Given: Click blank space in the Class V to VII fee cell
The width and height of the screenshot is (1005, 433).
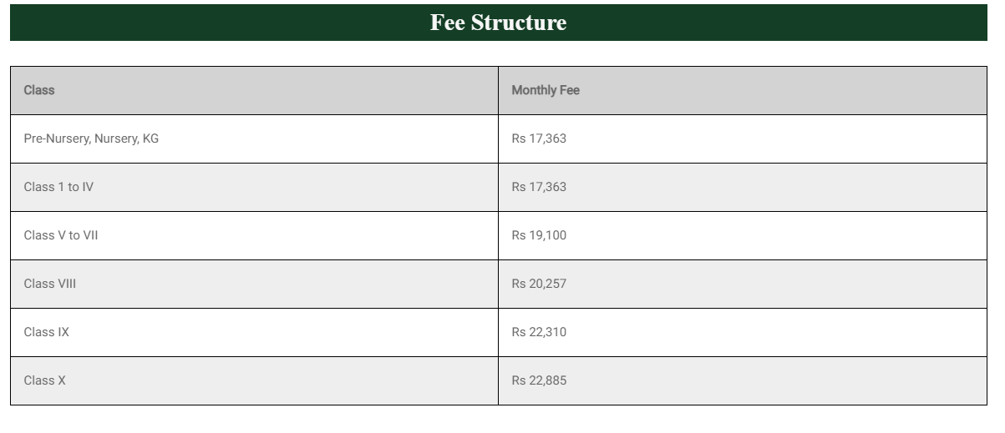Looking at the screenshot, I should pyautogui.click(x=777, y=235).
